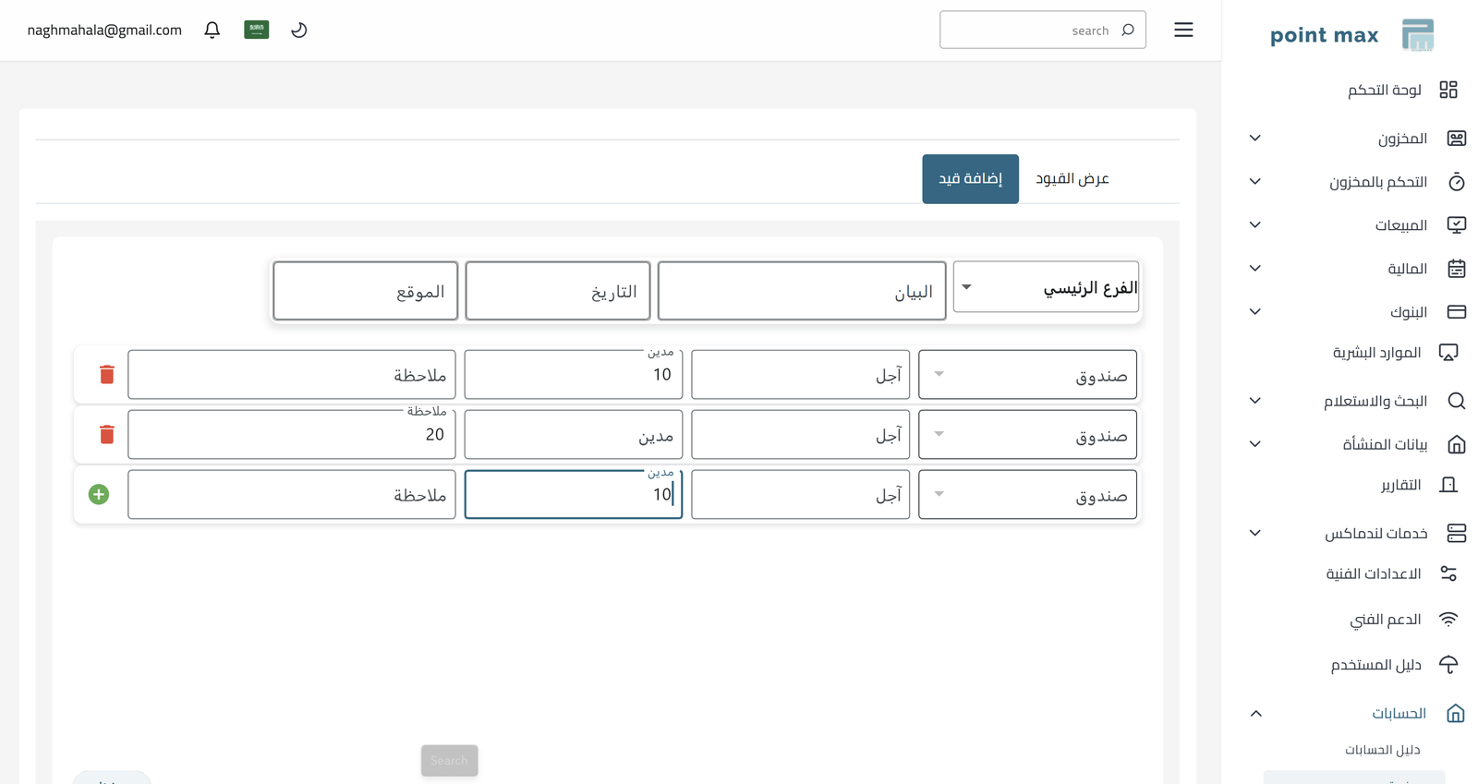Switch to عرض القيود tab
The image size is (1478, 784).
coord(1072,178)
